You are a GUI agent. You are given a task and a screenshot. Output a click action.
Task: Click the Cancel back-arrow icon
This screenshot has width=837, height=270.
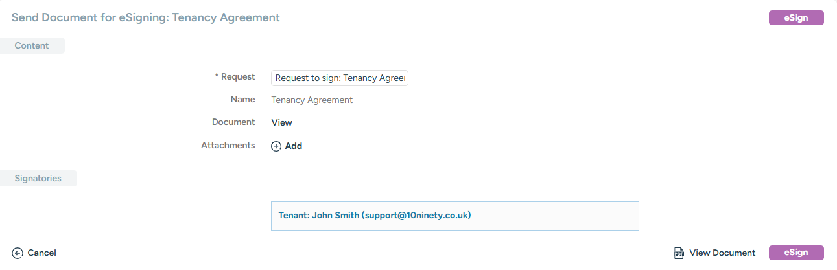(x=18, y=253)
